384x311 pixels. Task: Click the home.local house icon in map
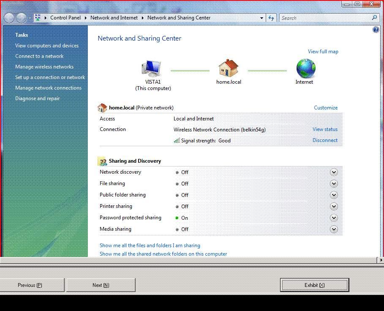(228, 68)
